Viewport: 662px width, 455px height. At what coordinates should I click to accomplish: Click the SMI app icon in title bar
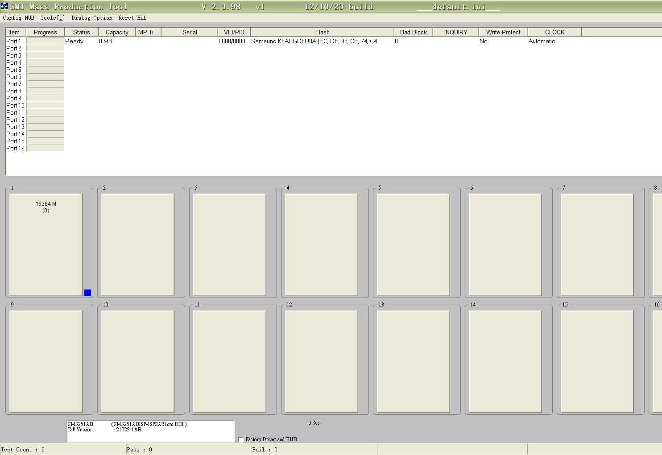pyautogui.click(x=4, y=6)
